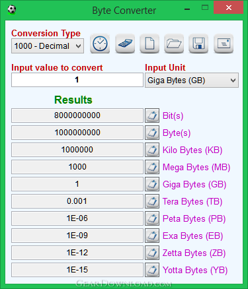Expand the Input Unit combo box

pos(192,80)
